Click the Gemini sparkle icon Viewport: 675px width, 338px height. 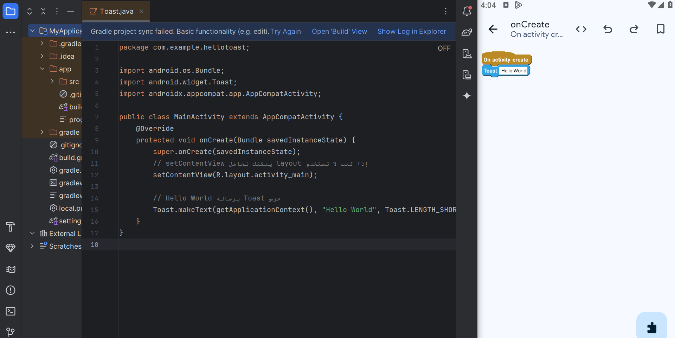pos(467,96)
